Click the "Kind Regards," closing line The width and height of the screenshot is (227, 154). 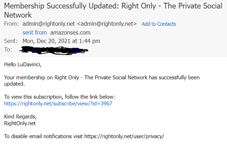tap(20, 117)
